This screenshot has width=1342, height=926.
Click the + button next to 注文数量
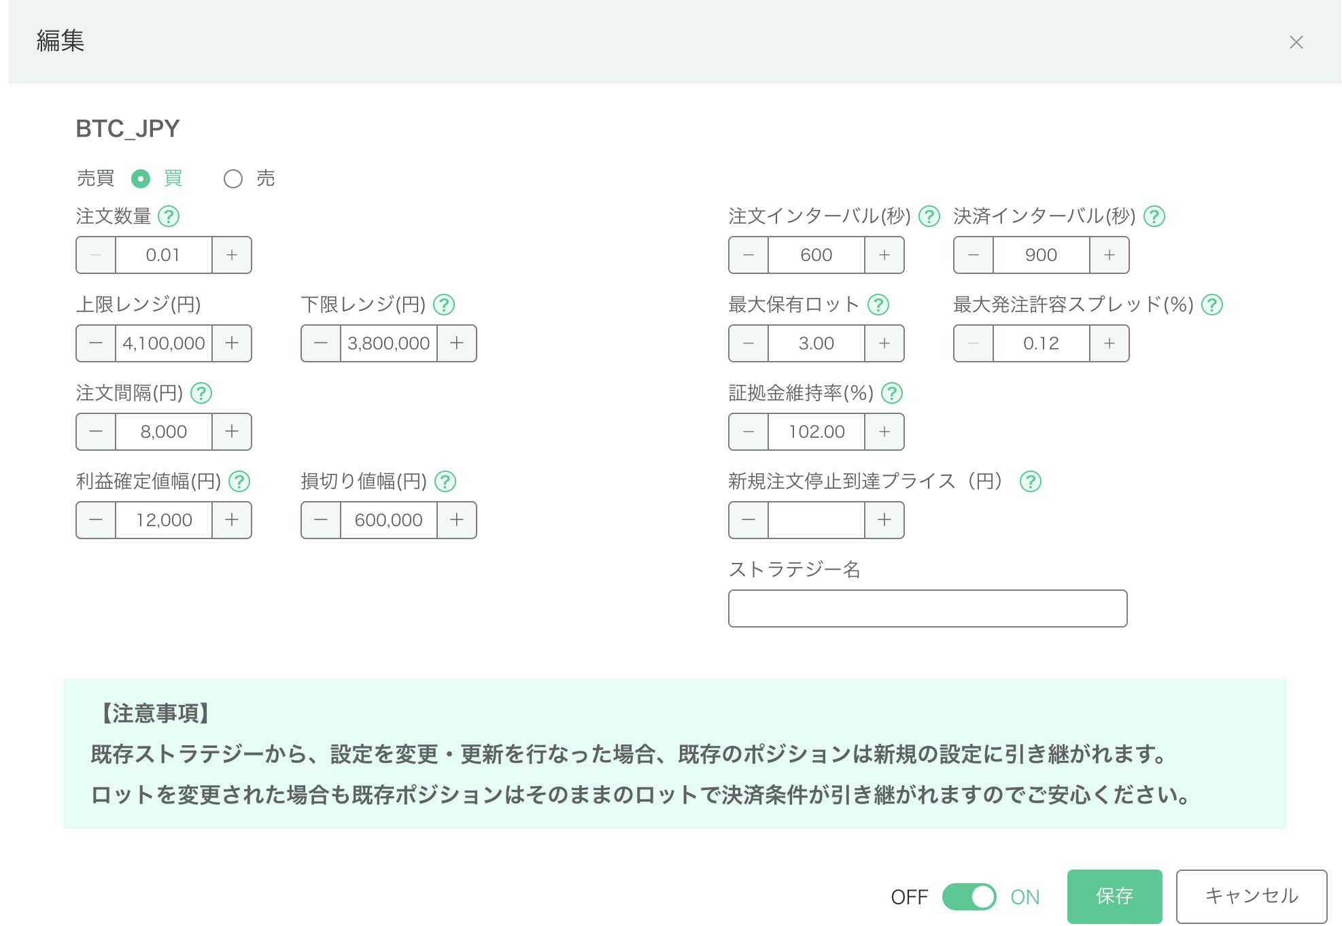click(x=233, y=255)
